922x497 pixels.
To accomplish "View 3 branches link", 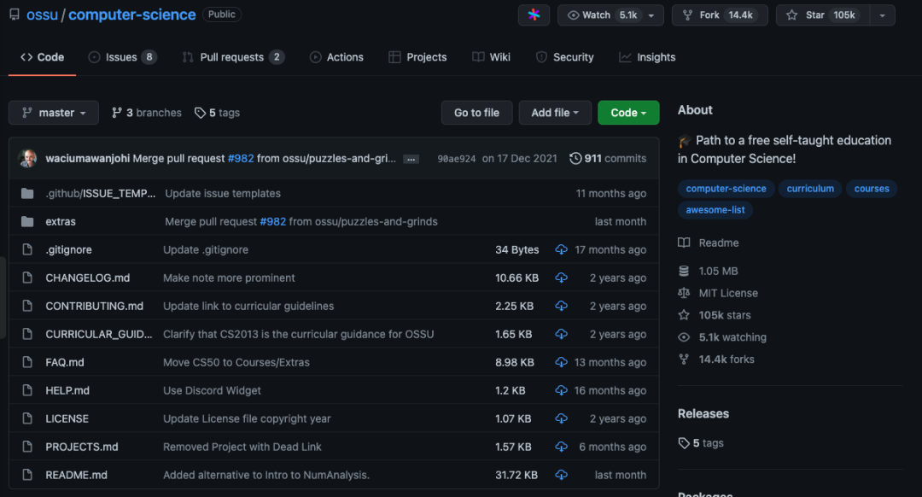I will point(147,113).
